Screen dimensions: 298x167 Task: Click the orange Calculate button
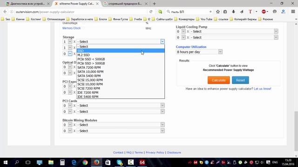218,80
